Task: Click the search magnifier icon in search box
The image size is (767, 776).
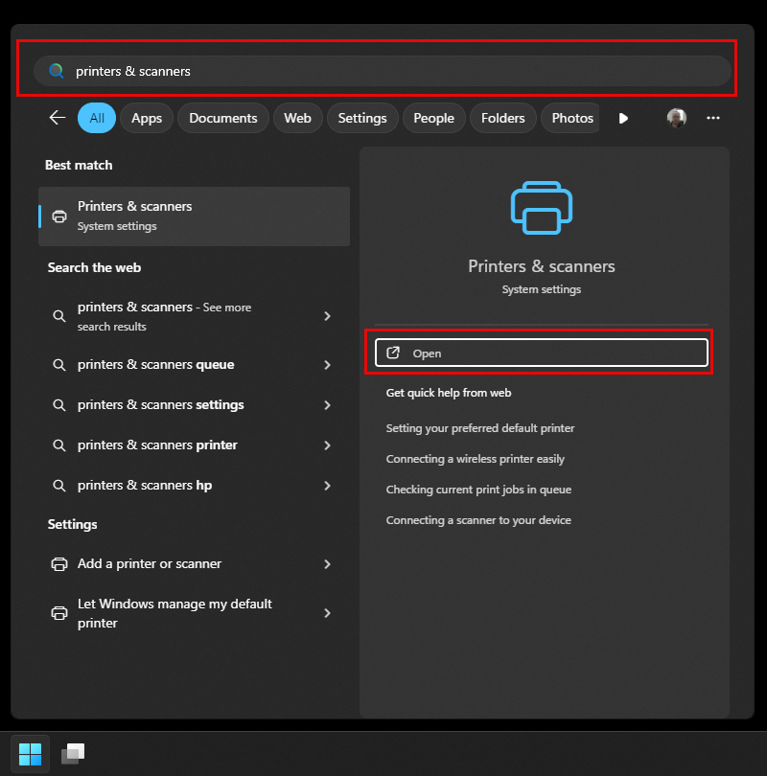Action: coord(57,71)
